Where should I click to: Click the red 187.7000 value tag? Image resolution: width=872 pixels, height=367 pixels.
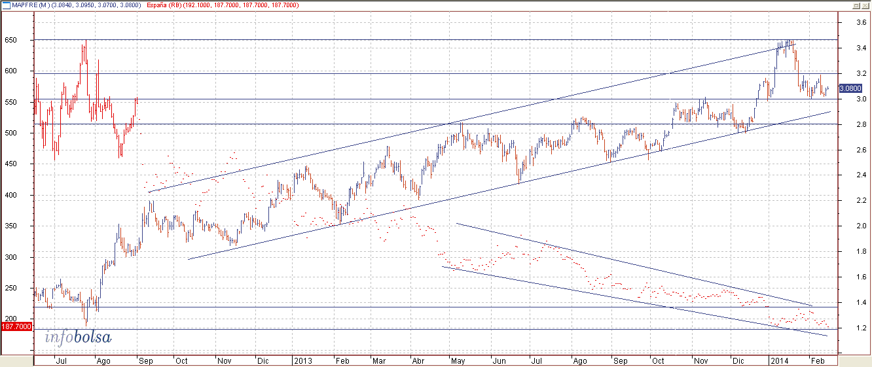(x=16, y=326)
